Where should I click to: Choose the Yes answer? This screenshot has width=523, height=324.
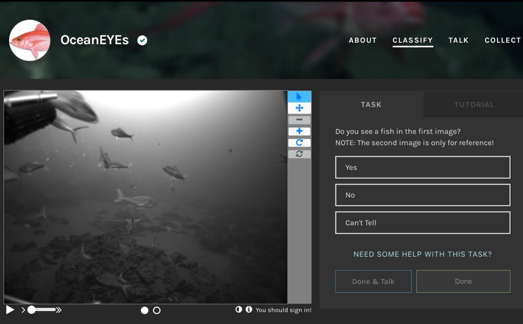pyautogui.click(x=423, y=167)
